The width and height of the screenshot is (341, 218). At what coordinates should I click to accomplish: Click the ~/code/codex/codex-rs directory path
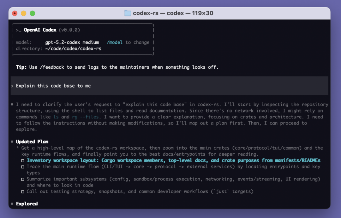coord(73,49)
